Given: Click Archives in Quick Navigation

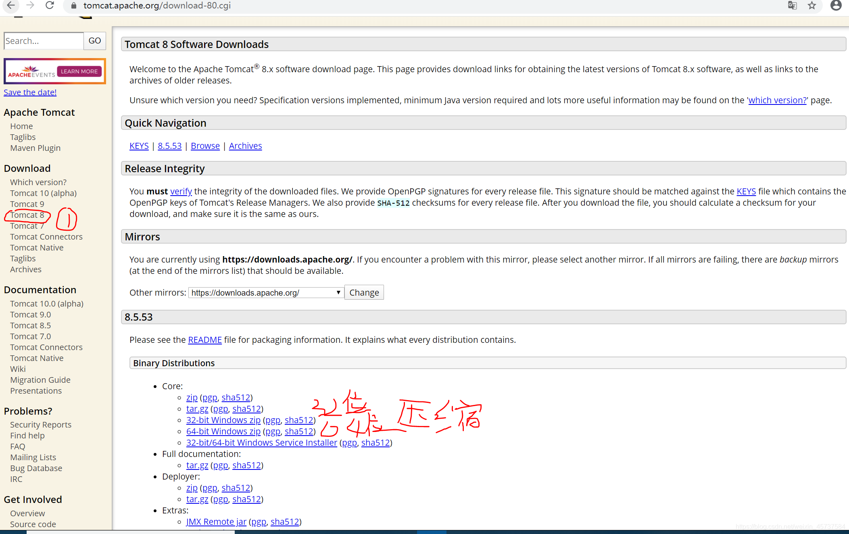Looking at the screenshot, I should point(246,146).
